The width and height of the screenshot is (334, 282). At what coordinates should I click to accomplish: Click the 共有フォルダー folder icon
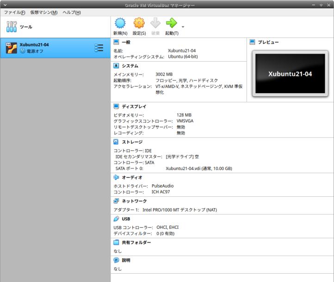(x=116, y=242)
